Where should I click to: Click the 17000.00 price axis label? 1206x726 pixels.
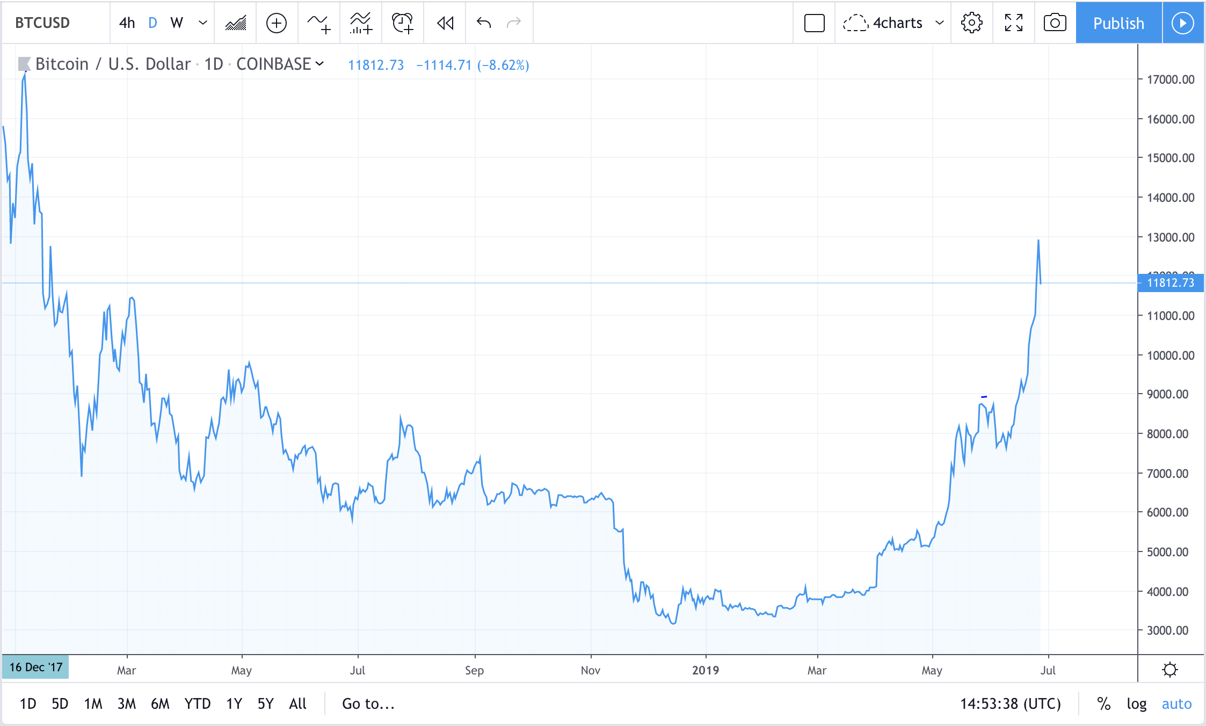coord(1171,79)
